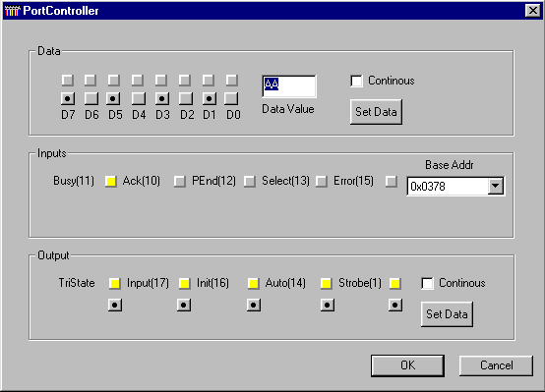Toggle the TriState output button
The width and height of the screenshot is (545, 392).
coord(115,306)
